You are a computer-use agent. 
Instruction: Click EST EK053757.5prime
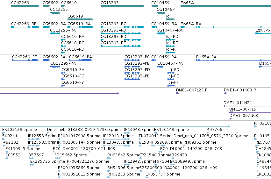tap(146, 177)
